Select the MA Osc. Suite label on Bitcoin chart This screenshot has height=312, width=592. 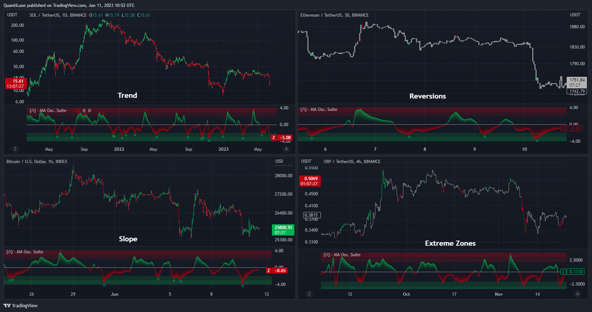pyautogui.click(x=25, y=252)
